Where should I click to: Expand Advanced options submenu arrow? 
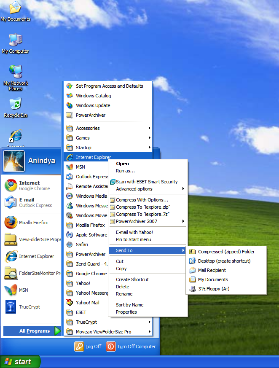pos(183,189)
